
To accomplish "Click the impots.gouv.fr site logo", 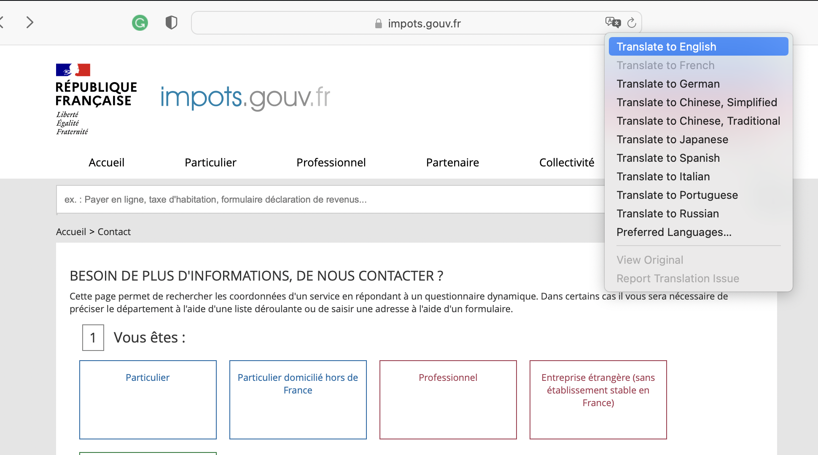I will coord(245,97).
